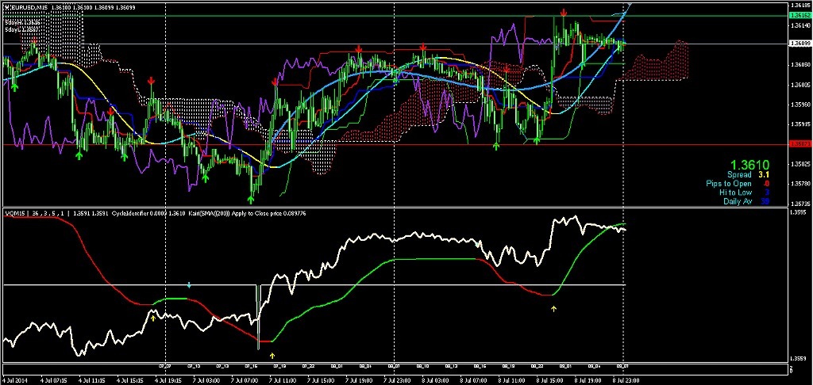Click the 4 Jul 15:15 time label

click(x=131, y=379)
